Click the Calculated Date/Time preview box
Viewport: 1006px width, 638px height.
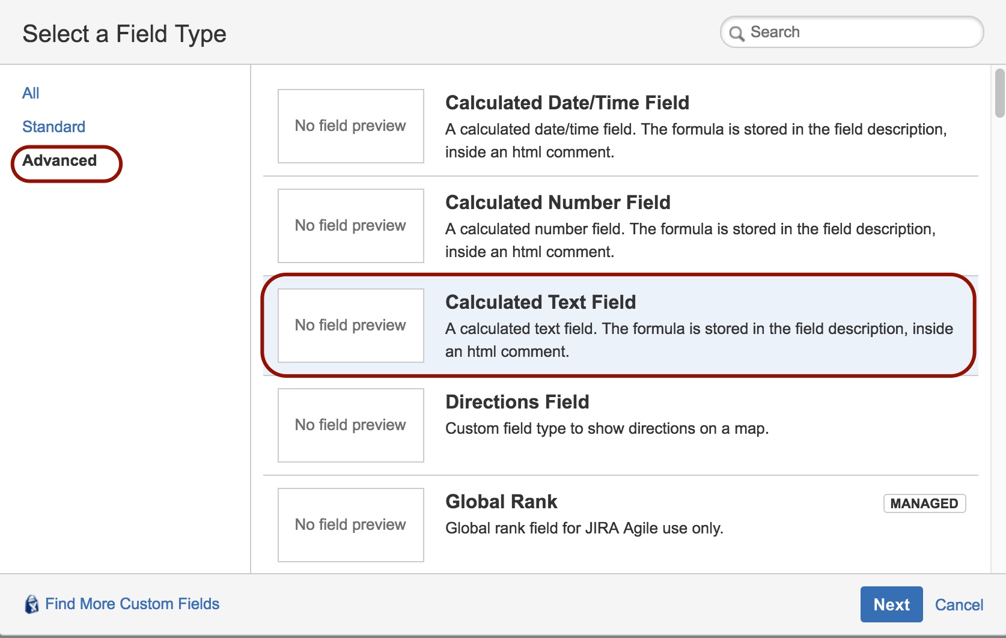tap(350, 126)
